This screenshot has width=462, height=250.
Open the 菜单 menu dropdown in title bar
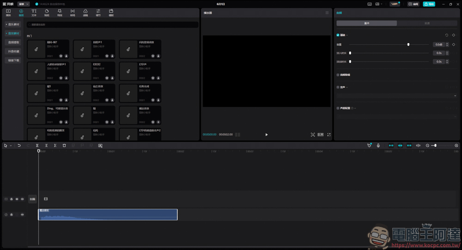23,4
